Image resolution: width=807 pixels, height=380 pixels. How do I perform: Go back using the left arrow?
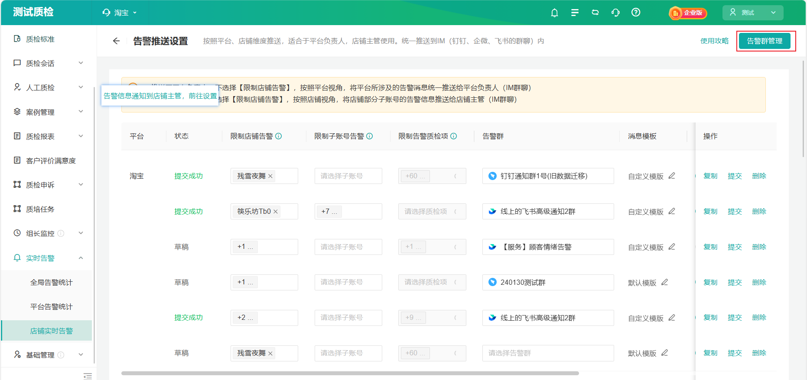116,41
